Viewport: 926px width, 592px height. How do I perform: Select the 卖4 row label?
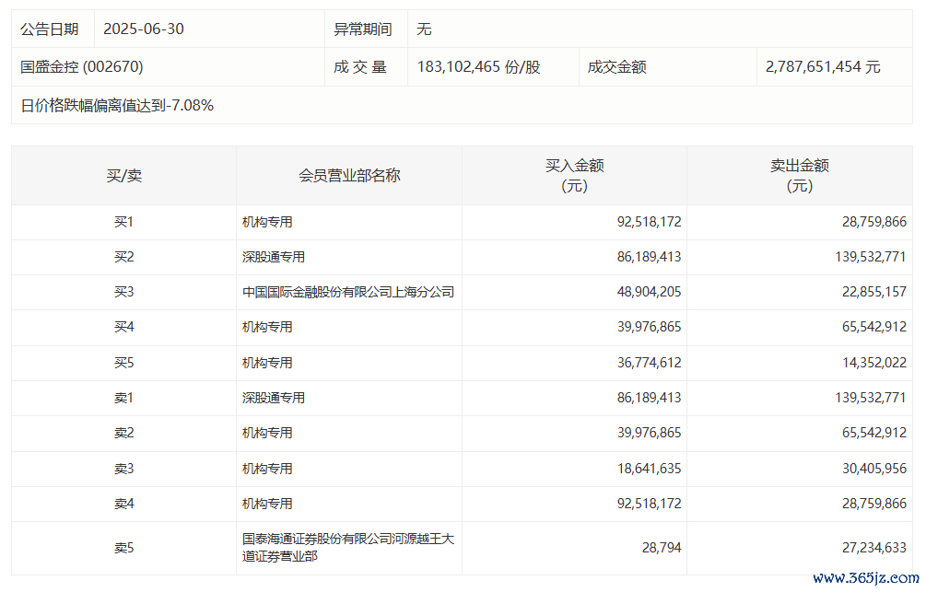coord(124,504)
